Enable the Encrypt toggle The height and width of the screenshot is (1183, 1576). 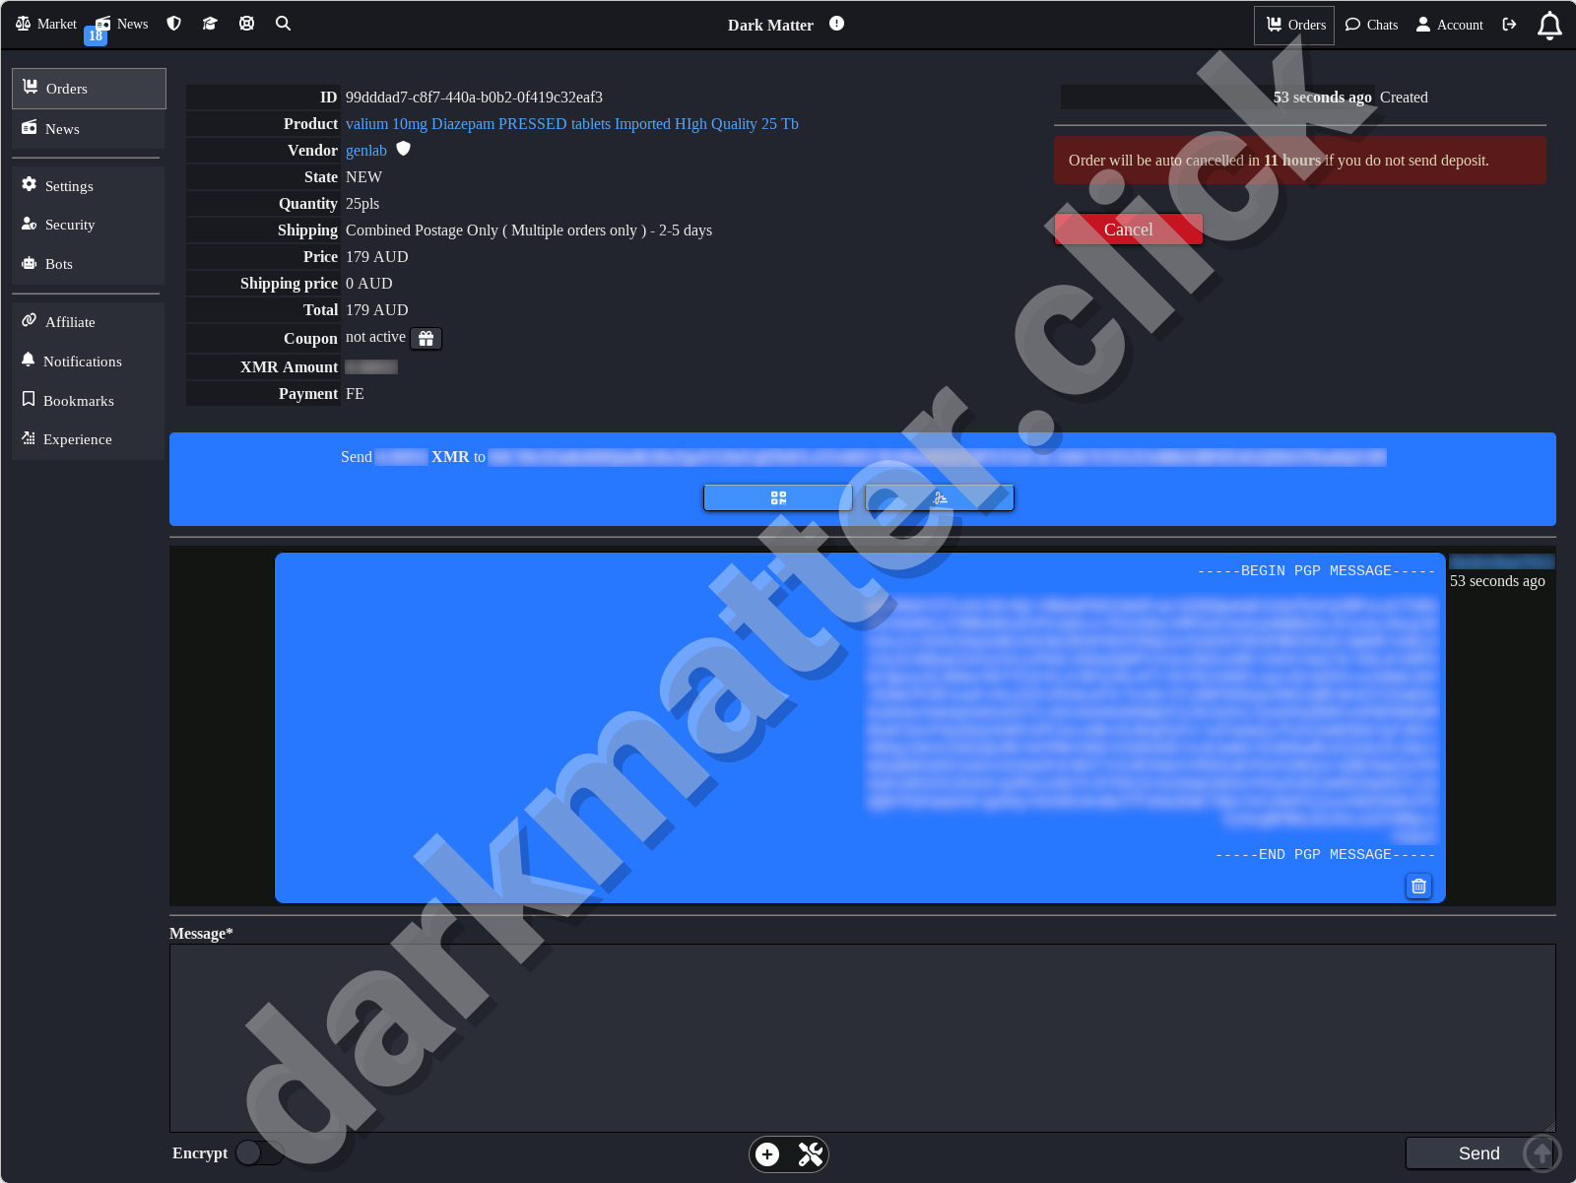258,1152
